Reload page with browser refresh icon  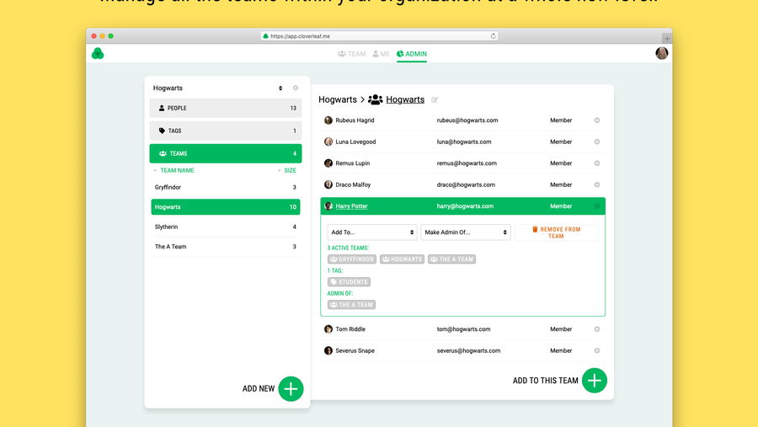pyautogui.click(x=494, y=36)
